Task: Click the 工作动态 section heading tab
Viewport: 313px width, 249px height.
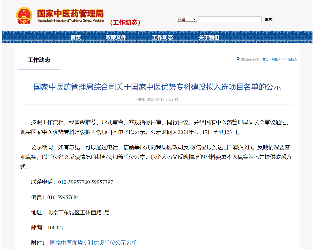Action: click(39, 60)
